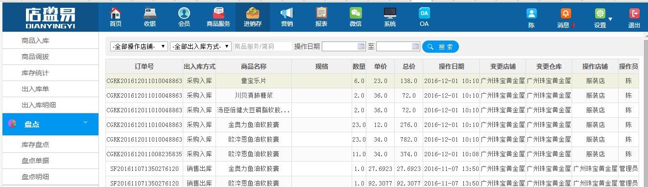Screen dimensions: 648x187
Task: Click the 2016-12-01 10:08 date cell
Action: point(452,154)
